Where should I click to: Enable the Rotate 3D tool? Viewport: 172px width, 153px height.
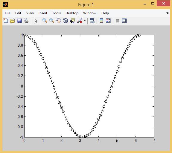pos(66,21)
